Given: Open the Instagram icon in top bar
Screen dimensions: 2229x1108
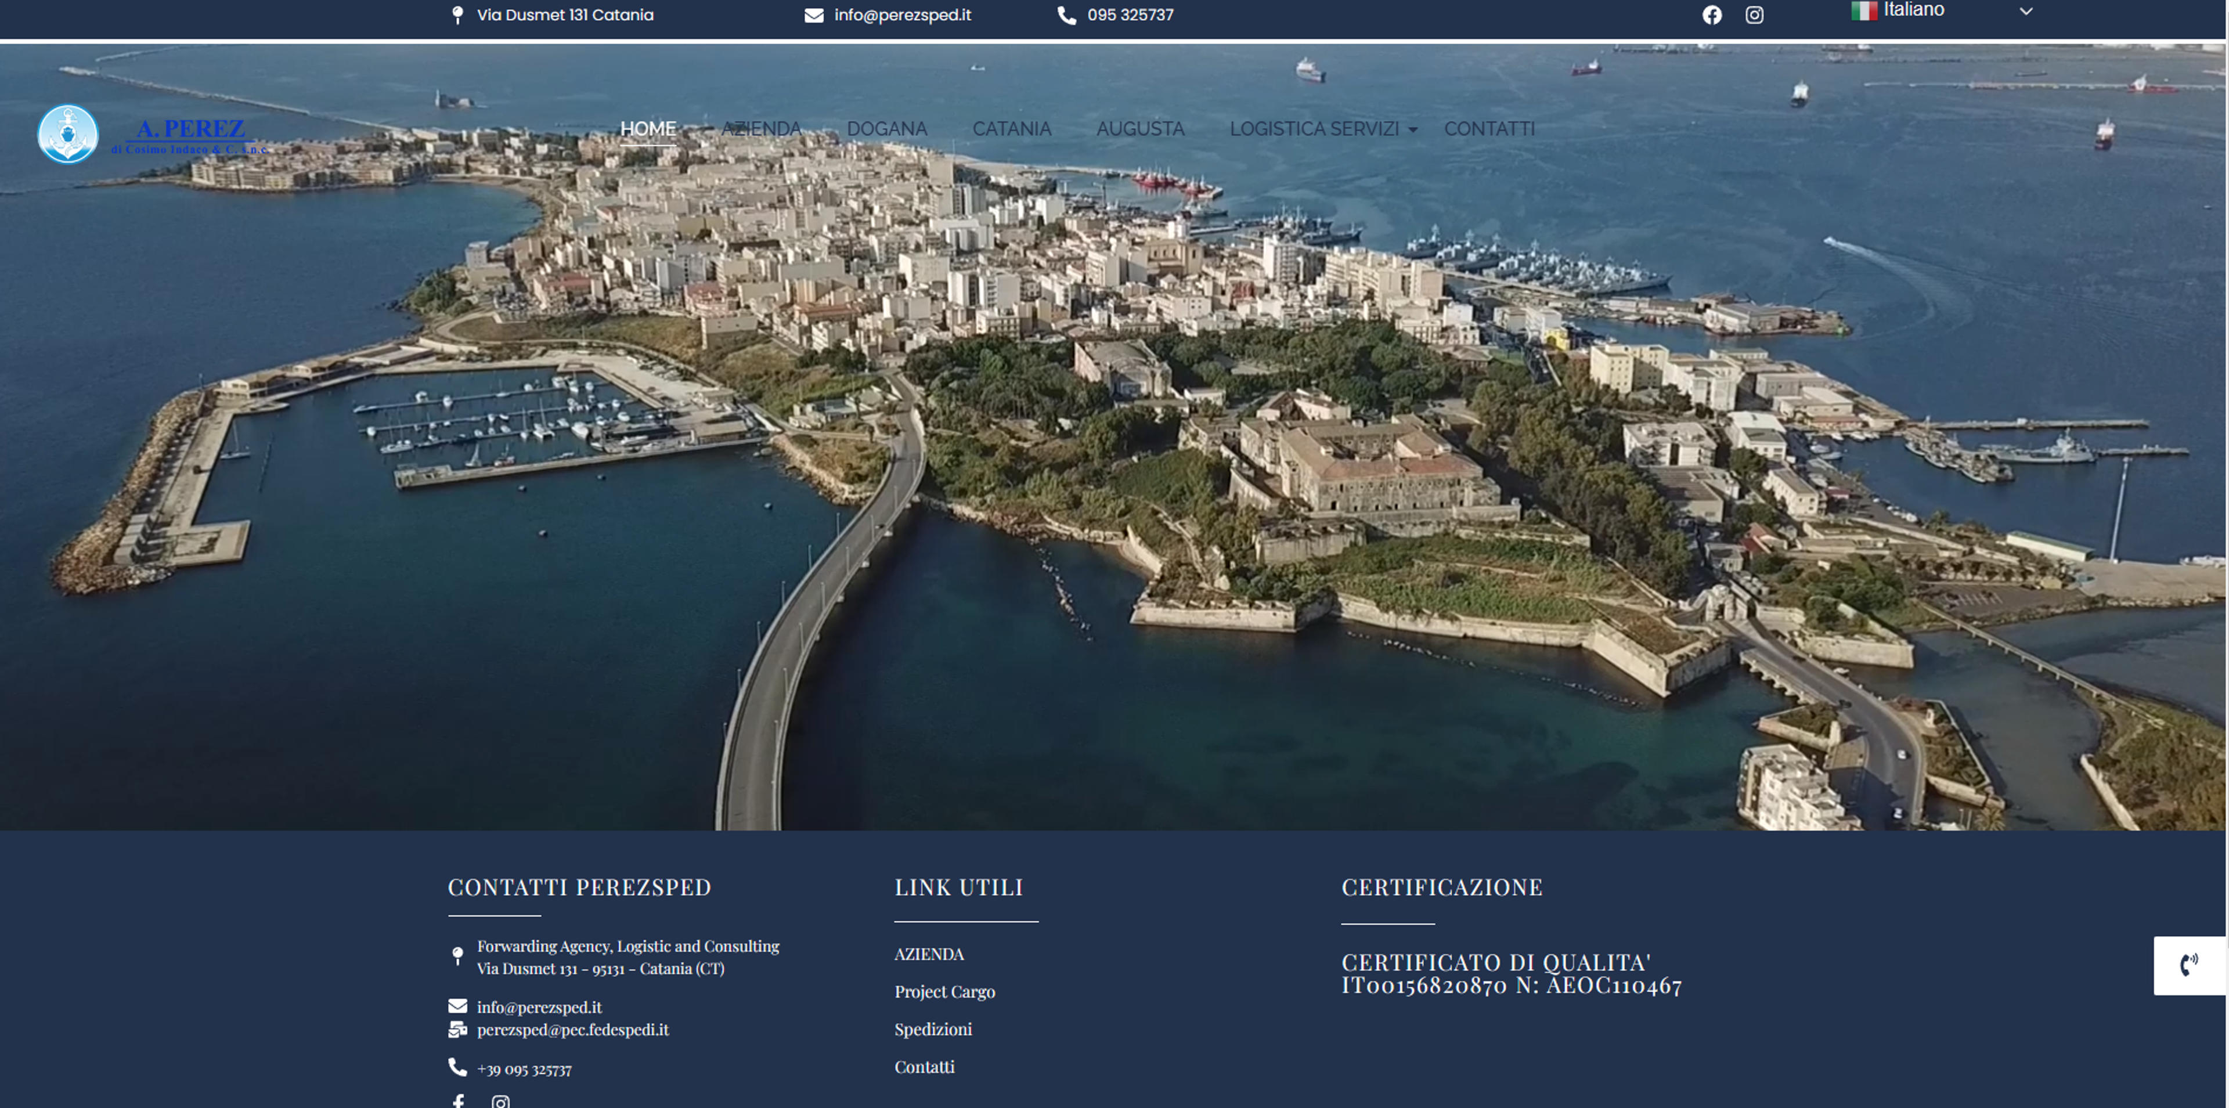Looking at the screenshot, I should (x=1754, y=15).
